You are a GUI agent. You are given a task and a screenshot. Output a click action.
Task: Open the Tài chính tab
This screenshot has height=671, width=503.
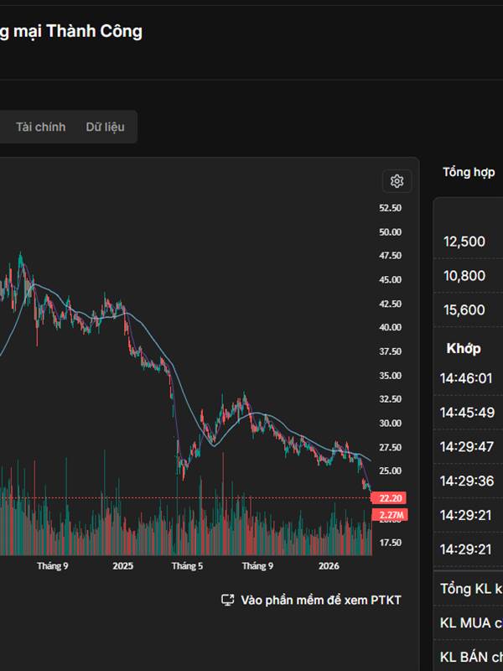tap(40, 127)
